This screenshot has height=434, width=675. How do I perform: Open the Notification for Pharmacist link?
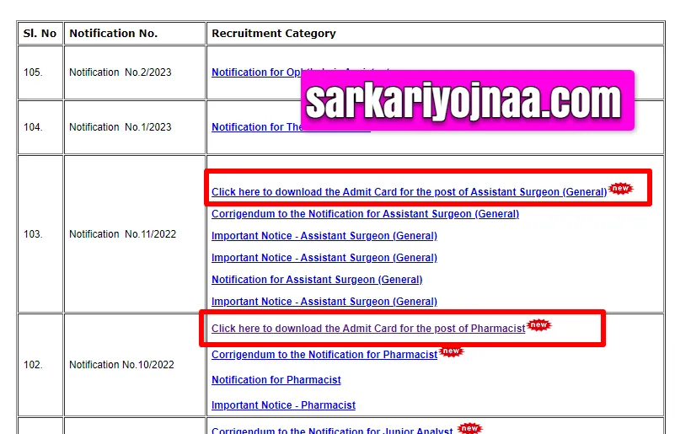click(x=276, y=380)
